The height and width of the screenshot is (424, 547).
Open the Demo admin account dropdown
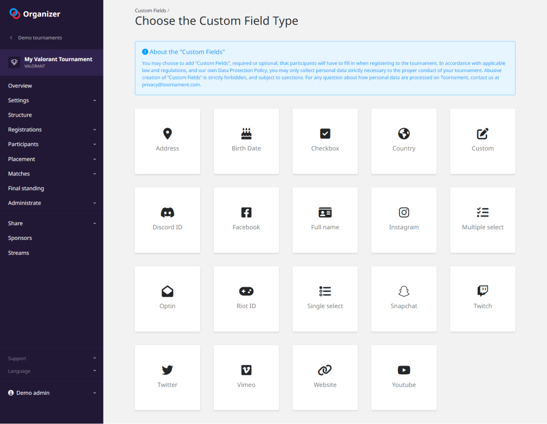52,393
